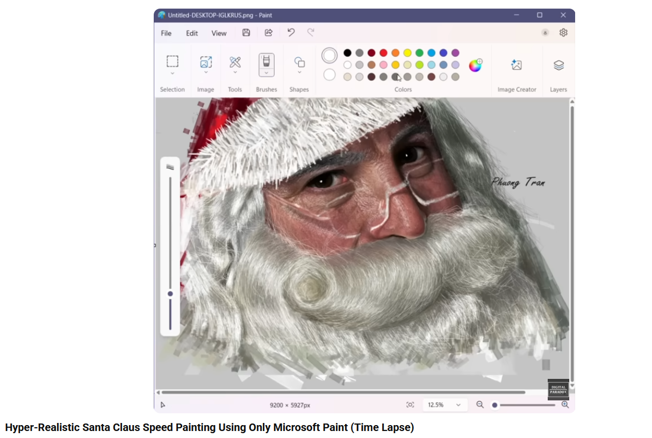Image resolution: width=652 pixels, height=438 pixels.
Task: Pick the orange color swatch
Action: tap(396, 53)
